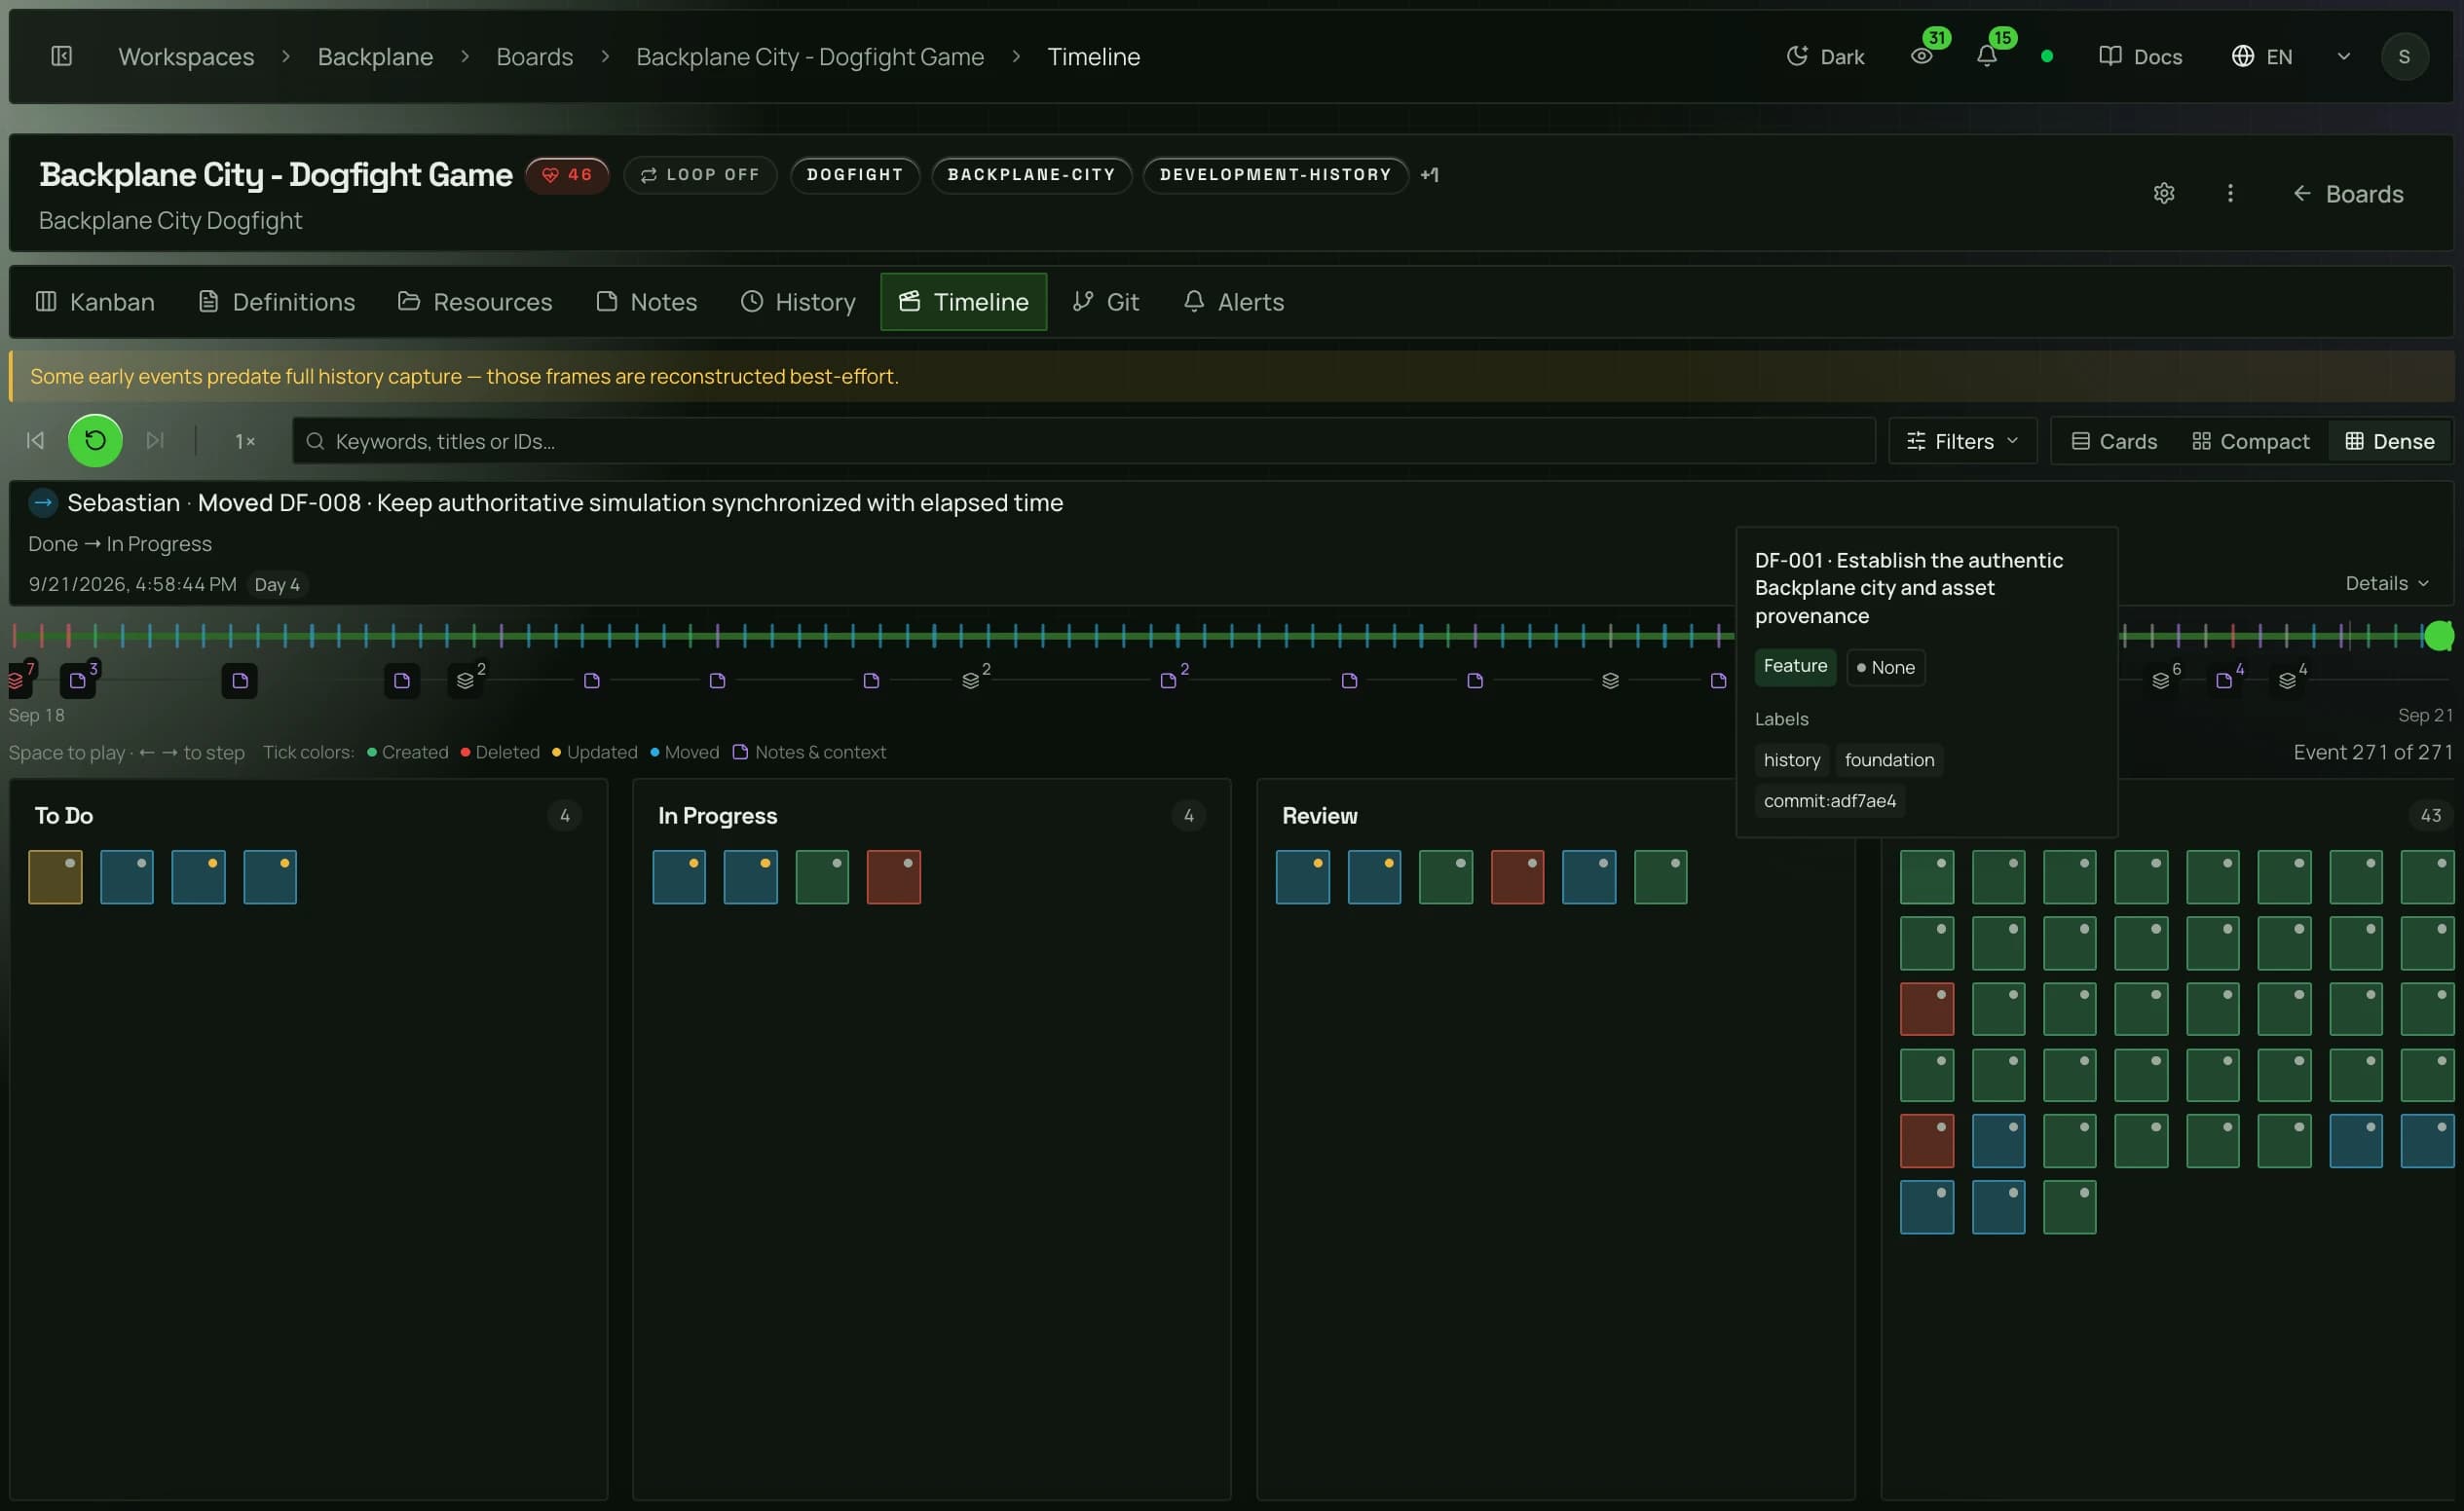Click the Workspaces breadcrumb
This screenshot has height=1511, width=2464.
coord(186,55)
